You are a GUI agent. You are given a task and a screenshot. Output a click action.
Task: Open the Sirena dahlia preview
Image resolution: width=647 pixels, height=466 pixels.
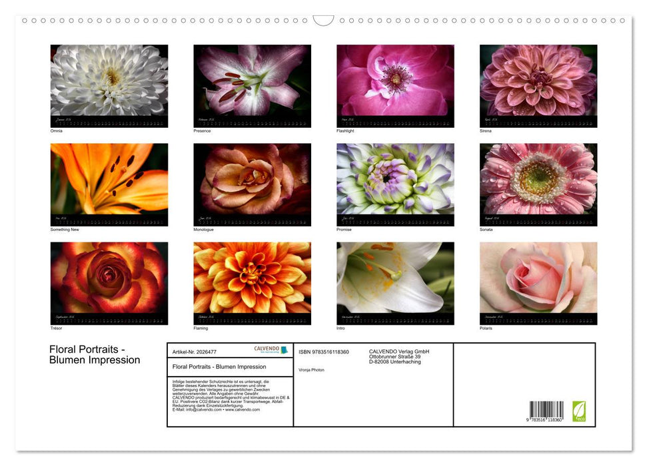(538, 85)
